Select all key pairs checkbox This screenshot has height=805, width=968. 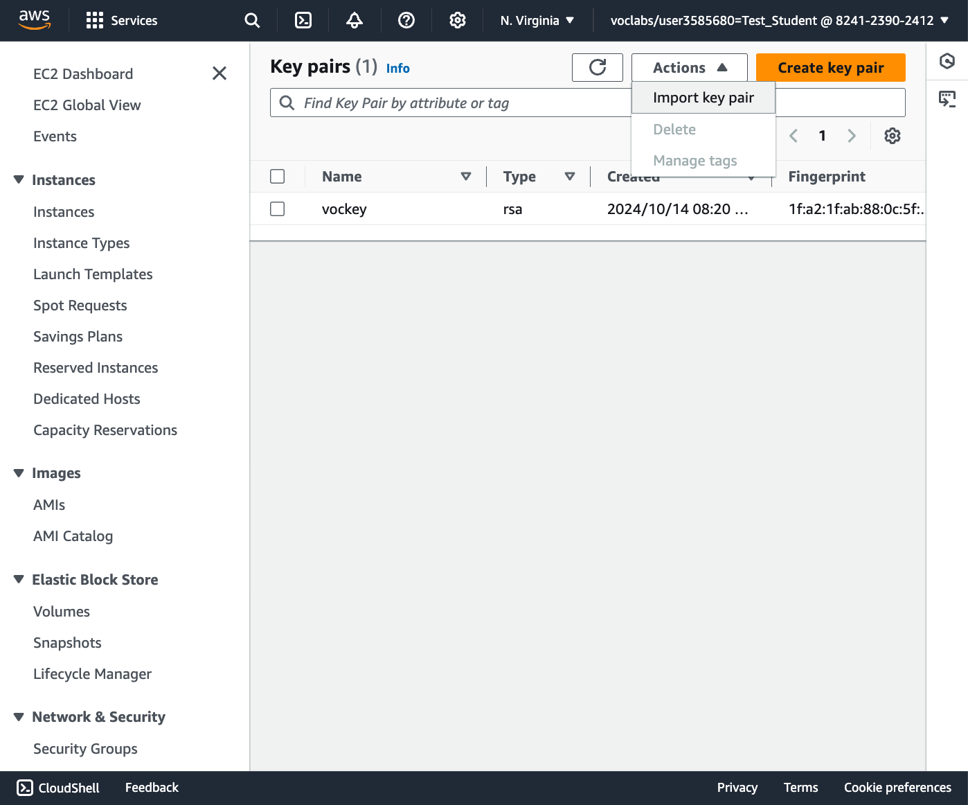pos(278,177)
